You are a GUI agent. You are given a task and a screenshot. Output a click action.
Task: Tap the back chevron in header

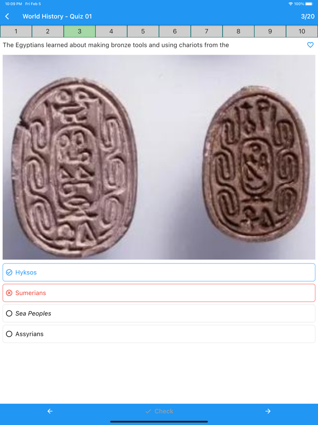point(7,16)
